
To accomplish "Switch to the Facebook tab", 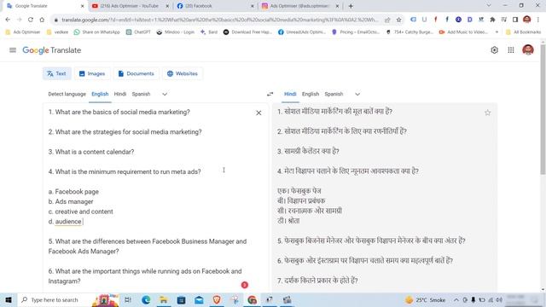I will (x=214, y=6).
